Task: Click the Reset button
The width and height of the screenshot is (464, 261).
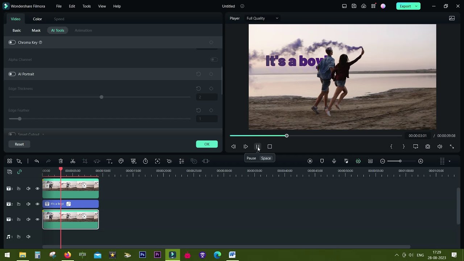Action: tap(19, 144)
